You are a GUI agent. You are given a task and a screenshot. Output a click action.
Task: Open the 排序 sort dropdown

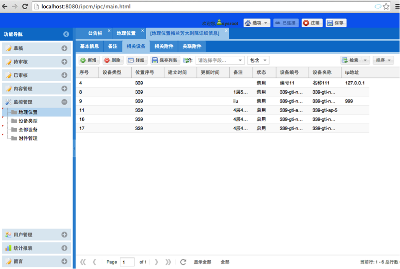click(383, 60)
